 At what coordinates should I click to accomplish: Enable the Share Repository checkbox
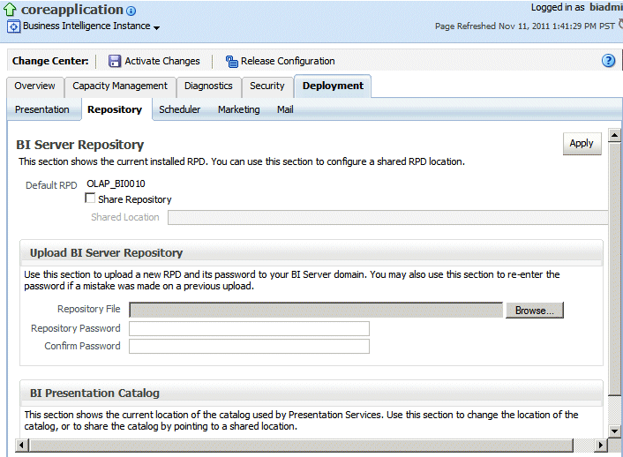90,199
